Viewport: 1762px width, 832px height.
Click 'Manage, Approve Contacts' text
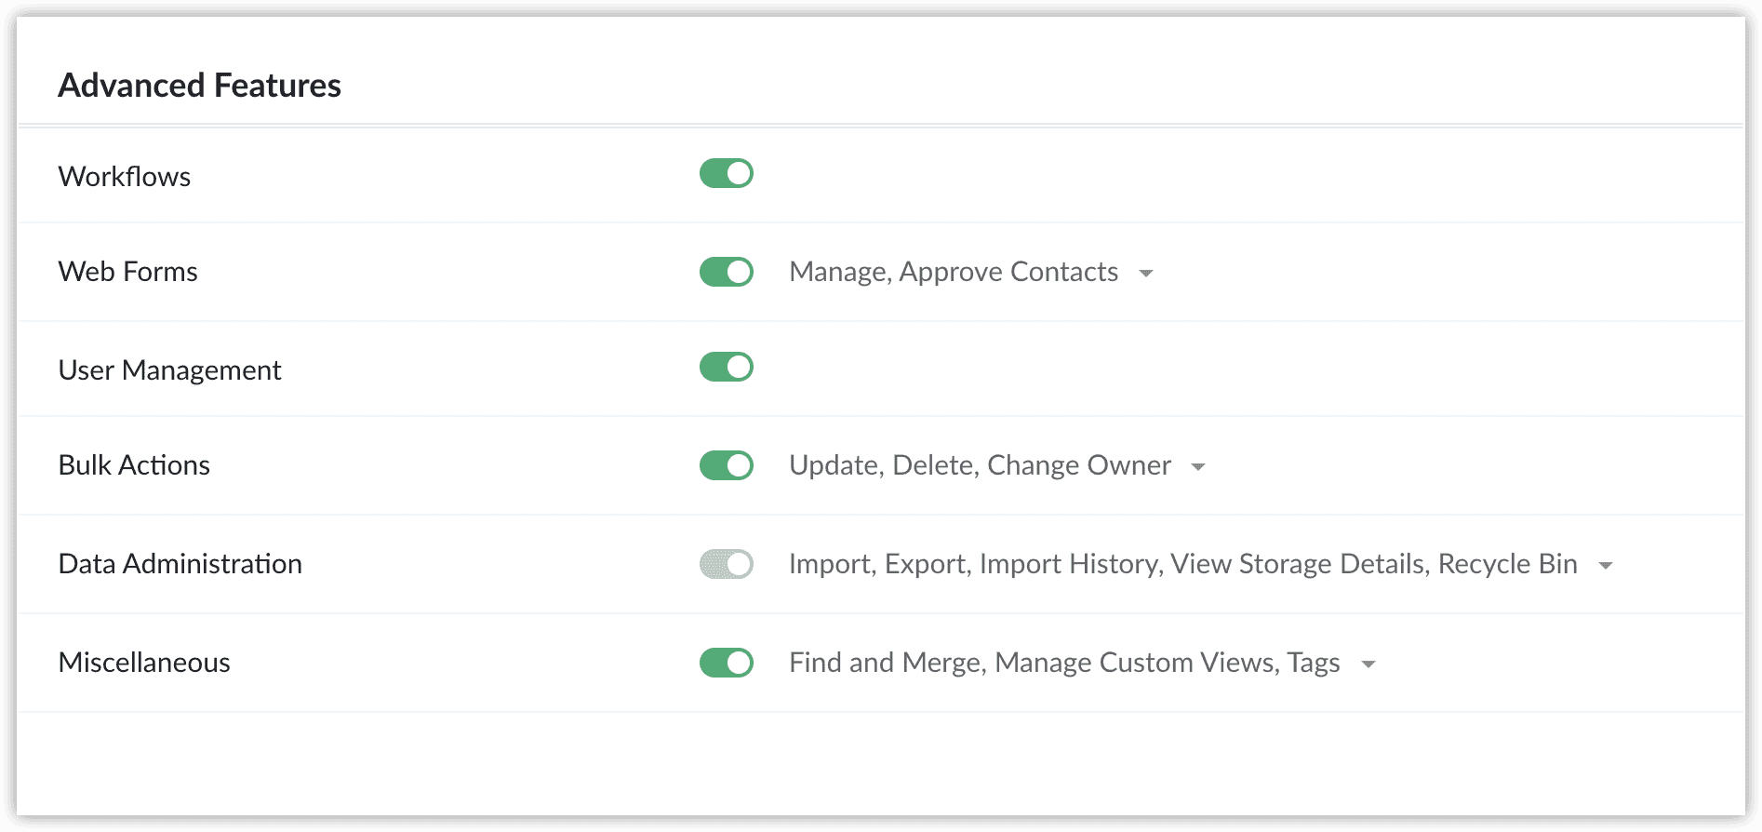(954, 272)
